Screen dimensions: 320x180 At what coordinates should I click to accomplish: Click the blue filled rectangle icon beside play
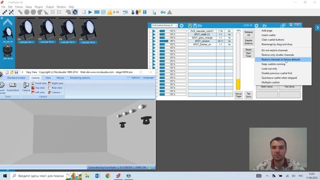tap(96, 12)
